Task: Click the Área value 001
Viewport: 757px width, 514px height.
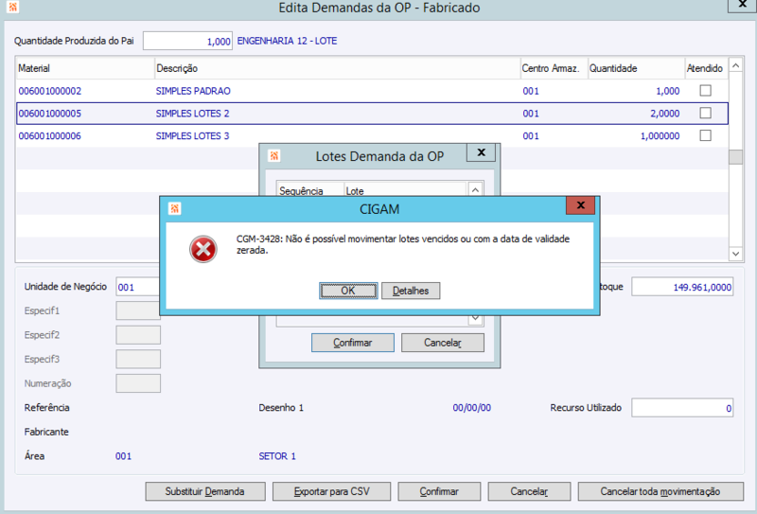Action: point(123,456)
